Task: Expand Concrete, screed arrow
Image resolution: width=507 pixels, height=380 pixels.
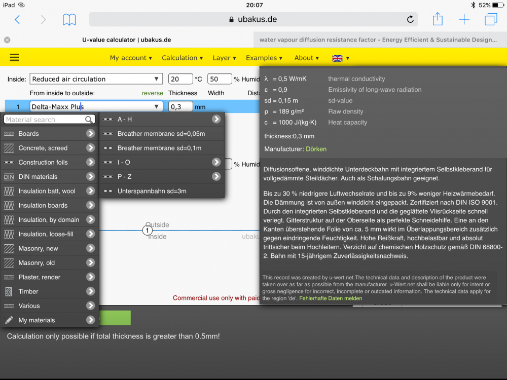Action: 91,147
